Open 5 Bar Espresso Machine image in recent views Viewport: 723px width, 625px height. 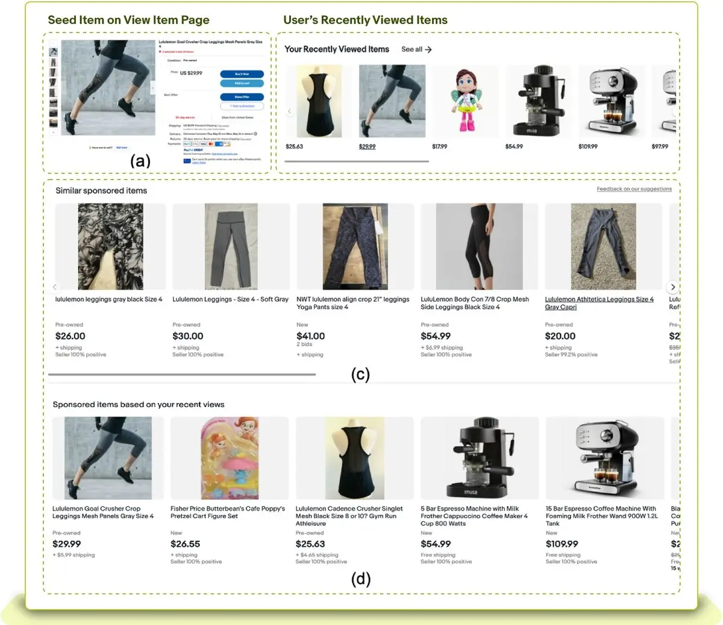(x=480, y=458)
